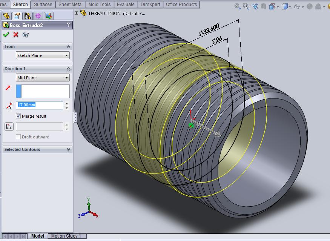The image size is (330, 241).
Task: Switch to the Surfaces ribbon tab
Action: [43, 5]
